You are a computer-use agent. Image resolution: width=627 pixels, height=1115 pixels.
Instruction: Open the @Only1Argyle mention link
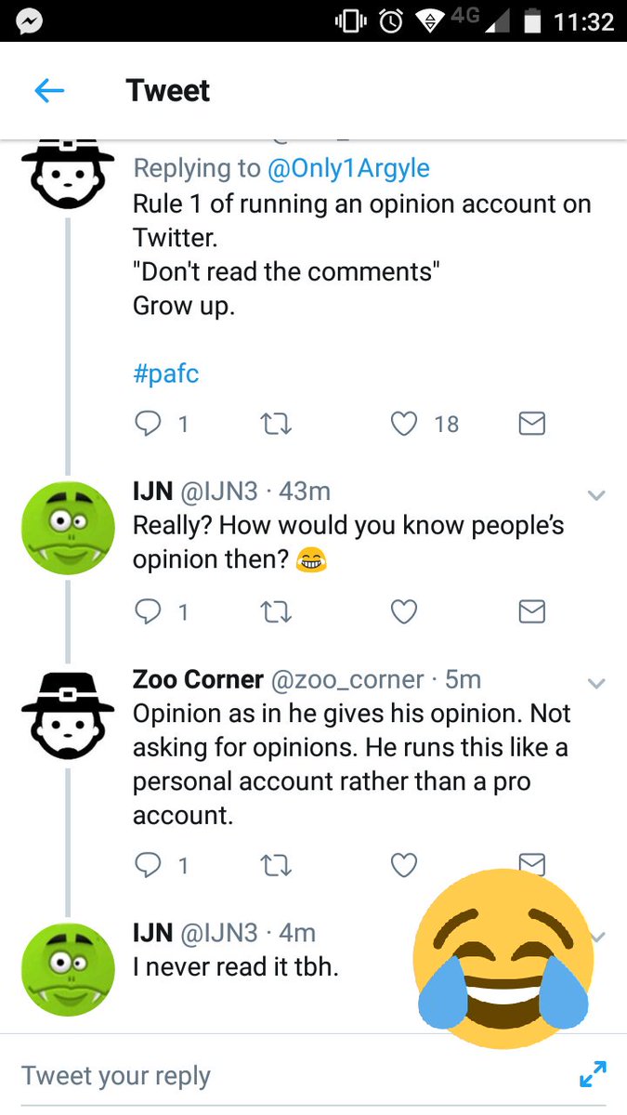[348, 168]
